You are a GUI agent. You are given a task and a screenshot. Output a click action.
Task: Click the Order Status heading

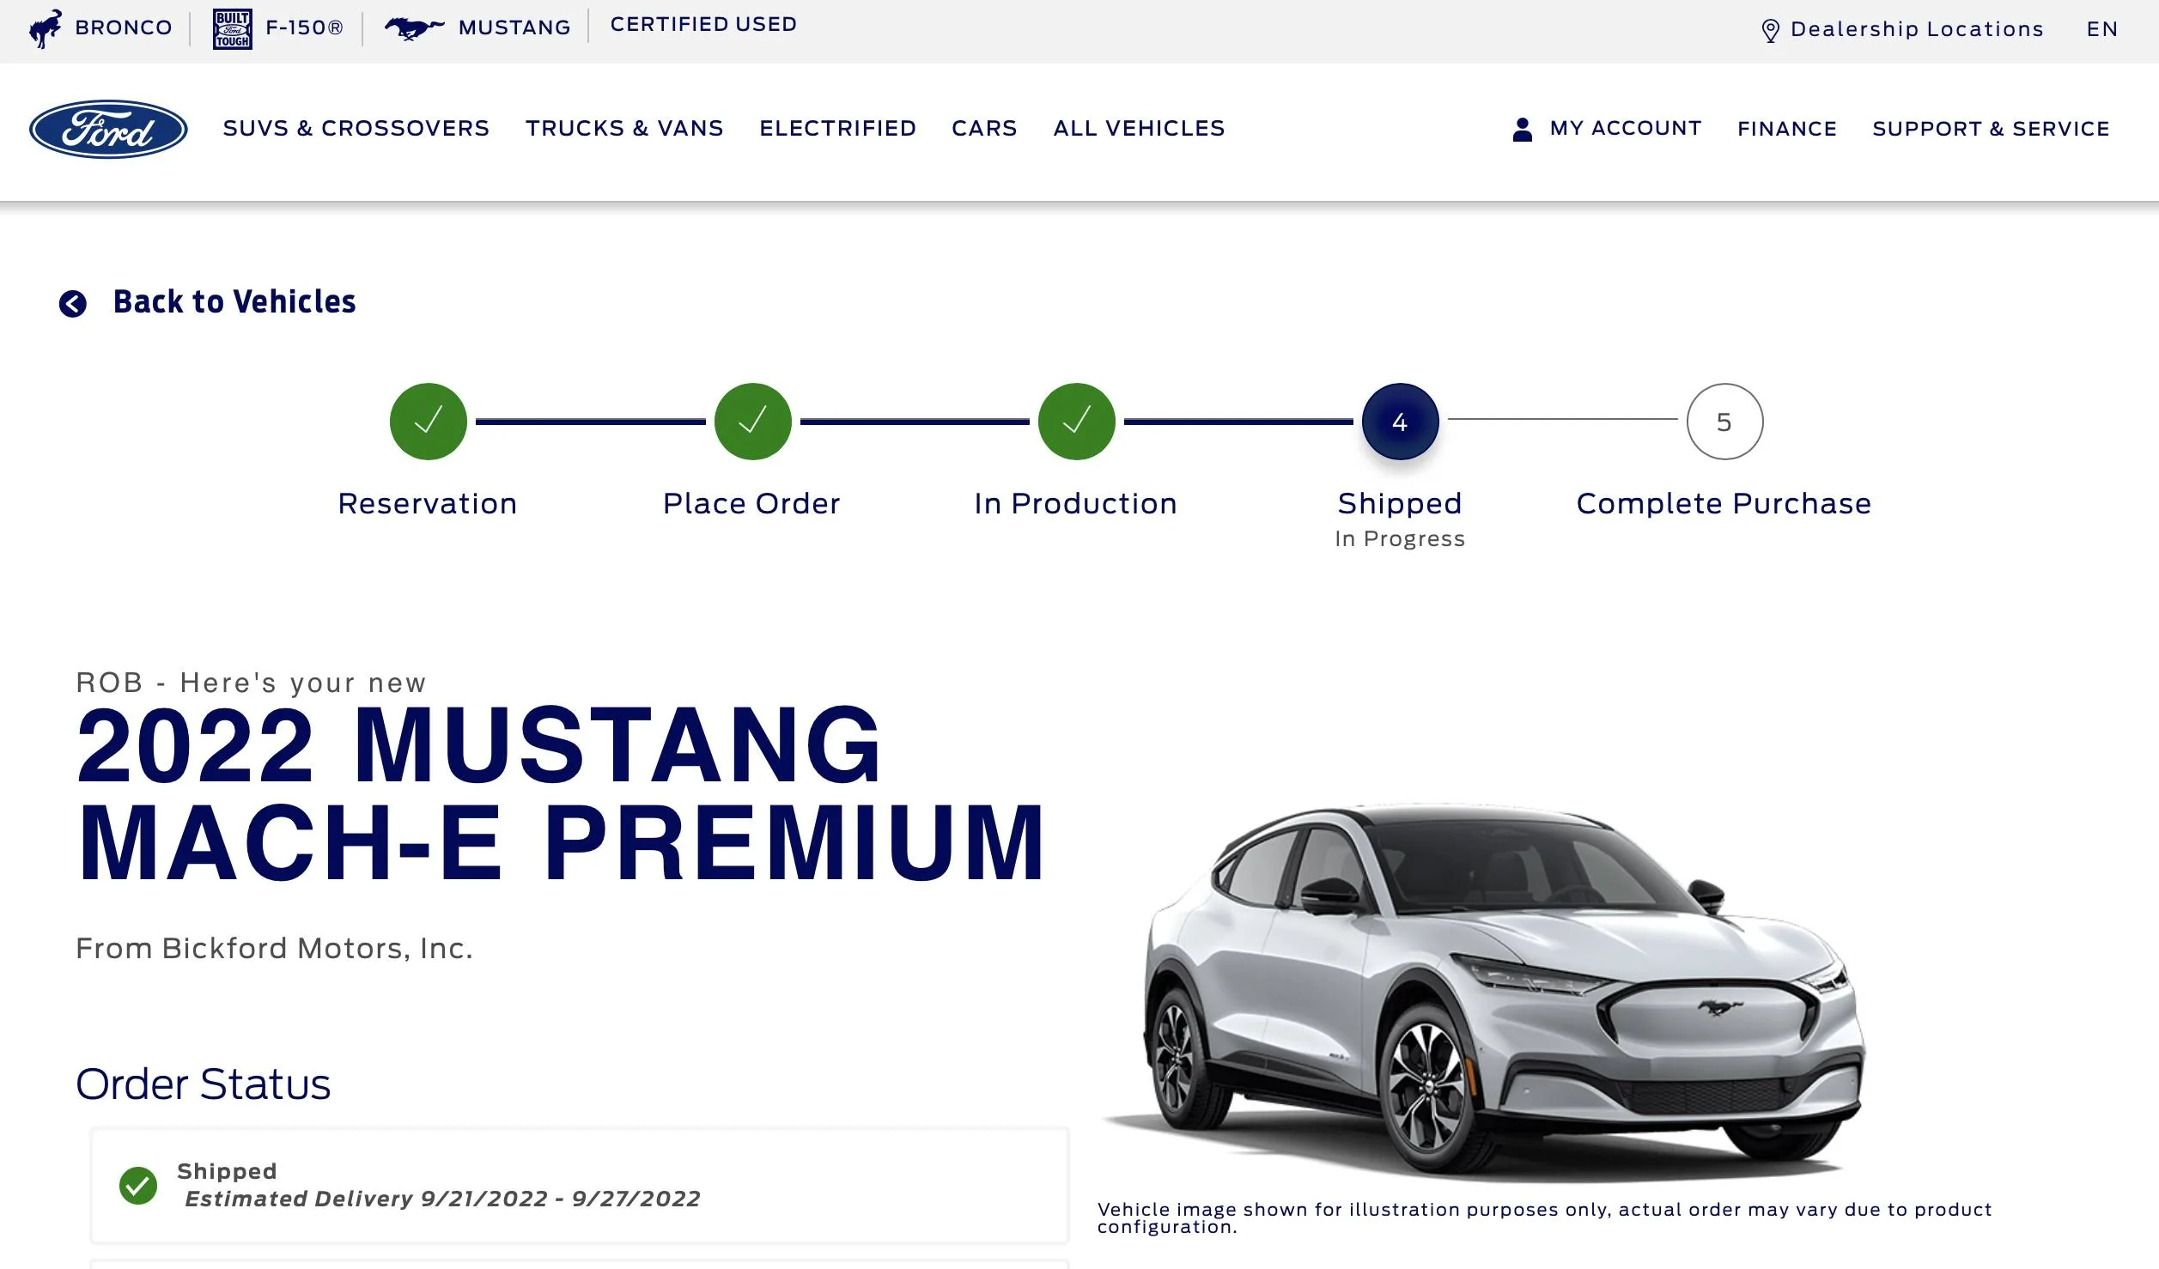(203, 1084)
